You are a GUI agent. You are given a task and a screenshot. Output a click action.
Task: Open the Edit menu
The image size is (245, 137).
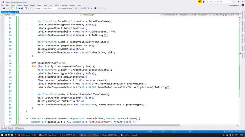click(x=7, y=5)
